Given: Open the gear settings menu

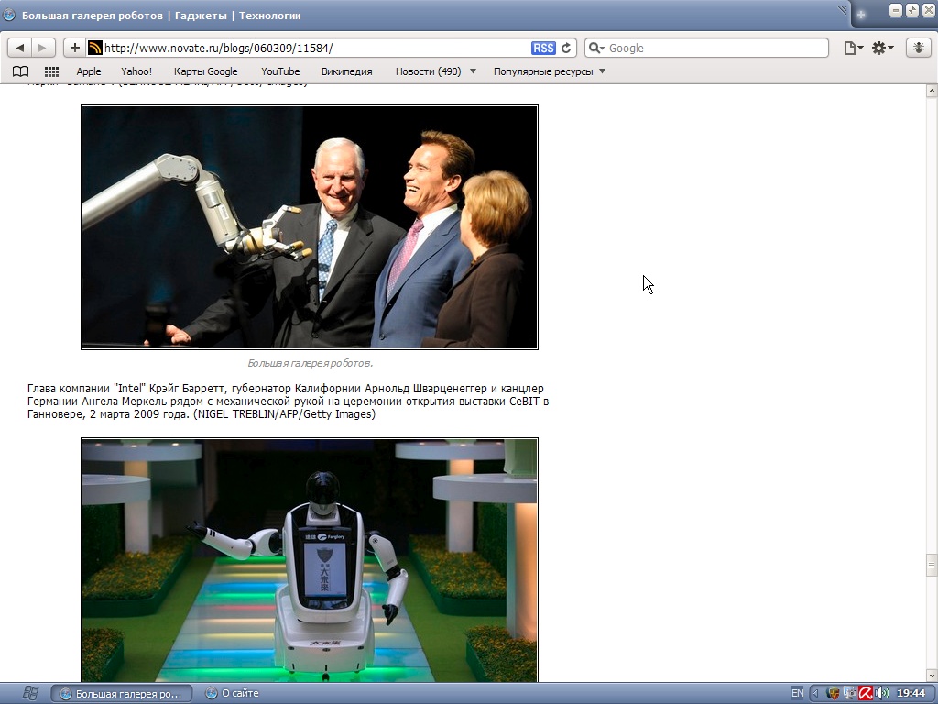Looking at the screenshot, I should [x=882, y=48].
